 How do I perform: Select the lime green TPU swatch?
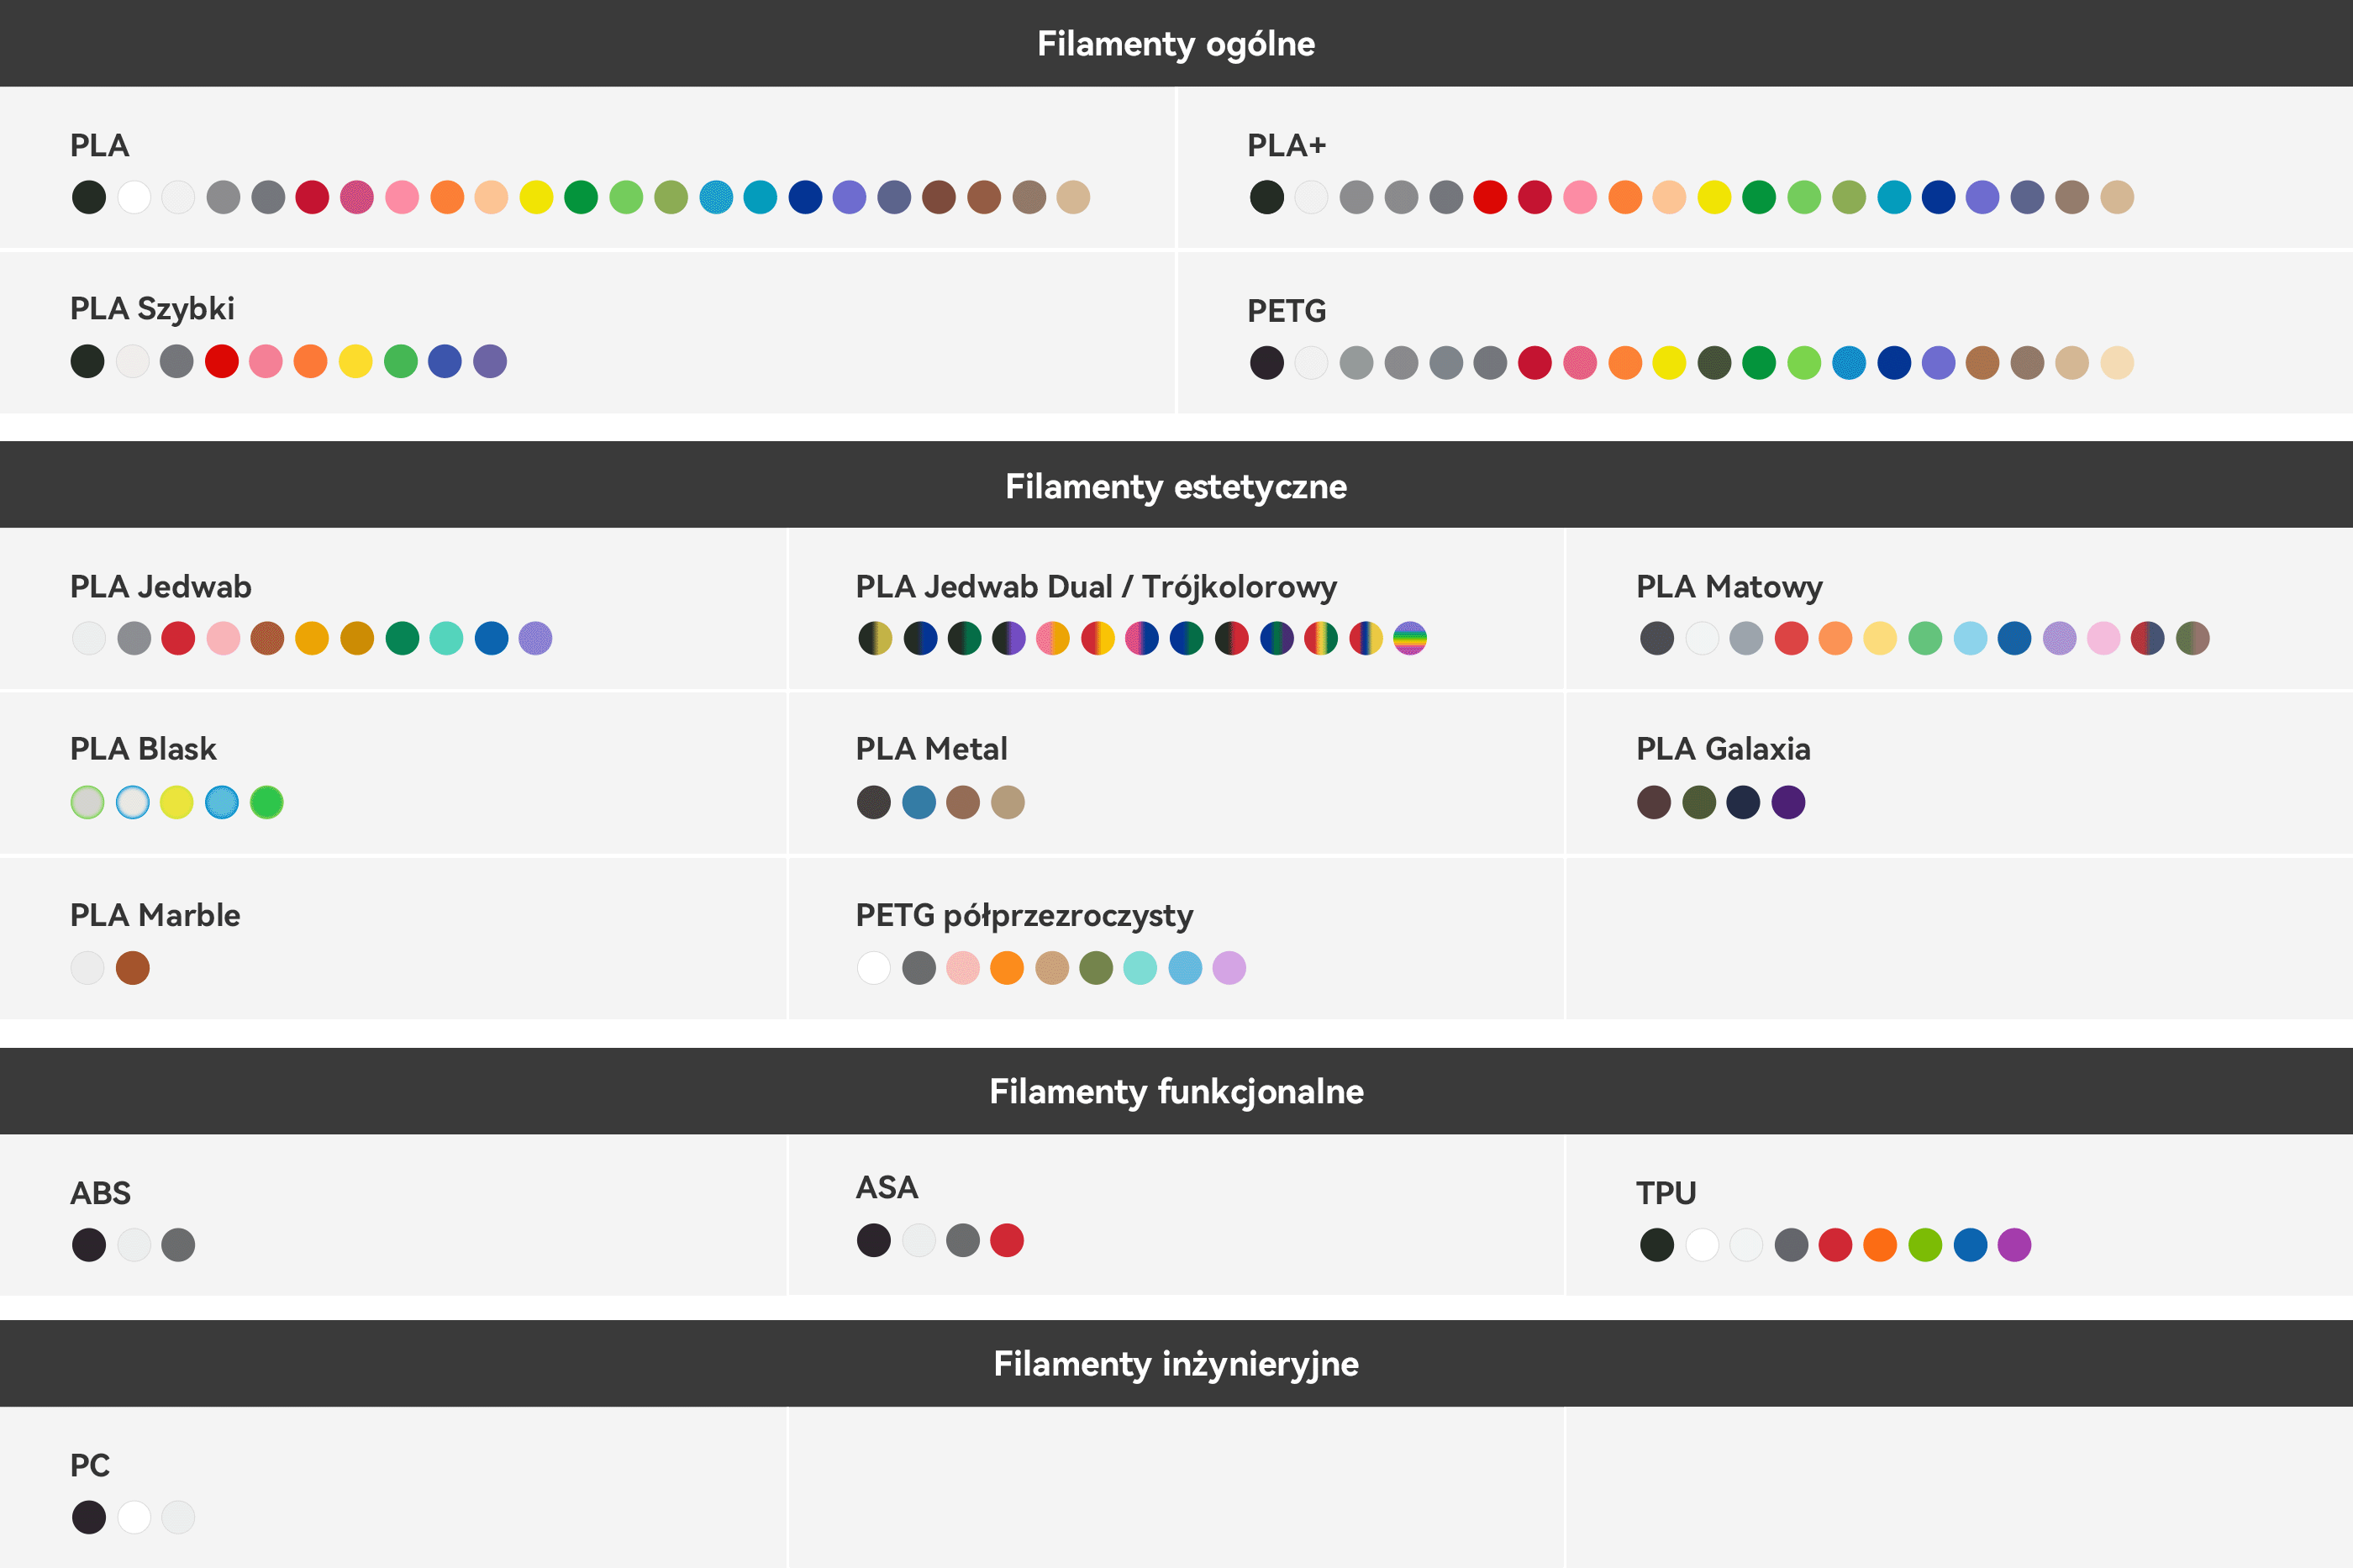[1925, 1245]
